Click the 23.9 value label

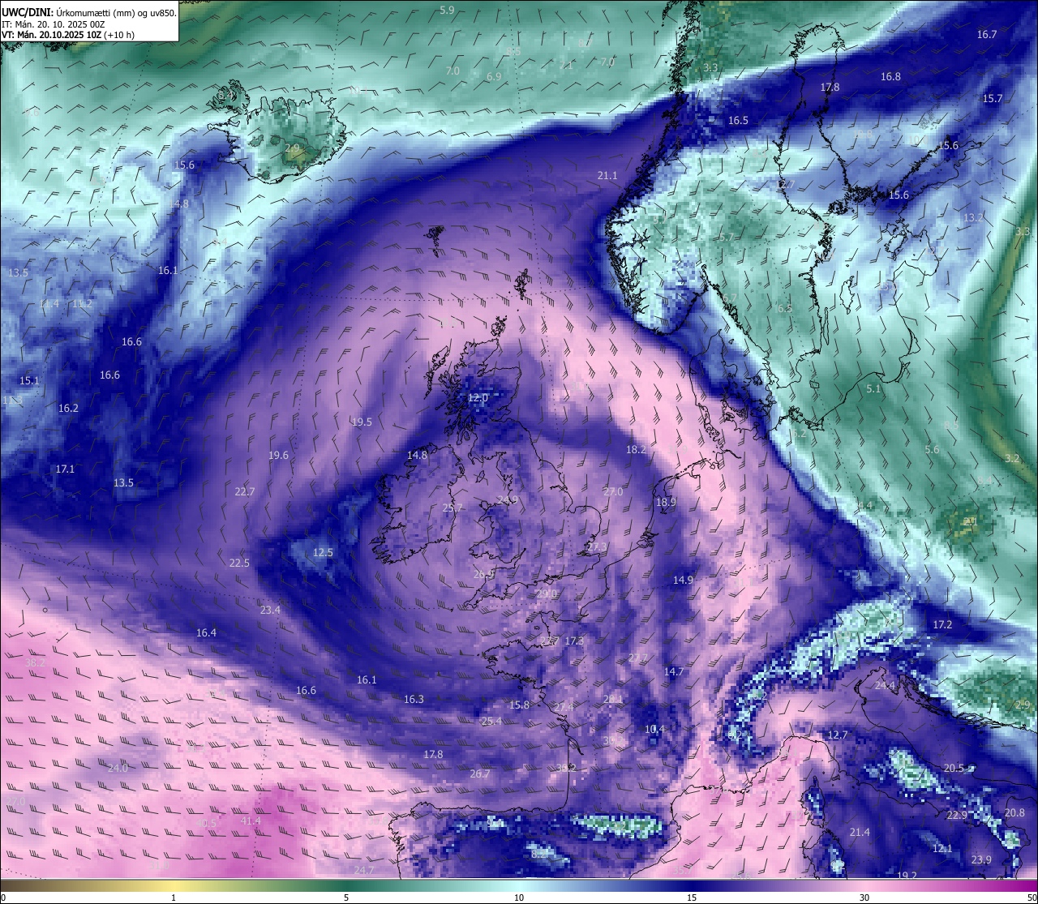981,859
